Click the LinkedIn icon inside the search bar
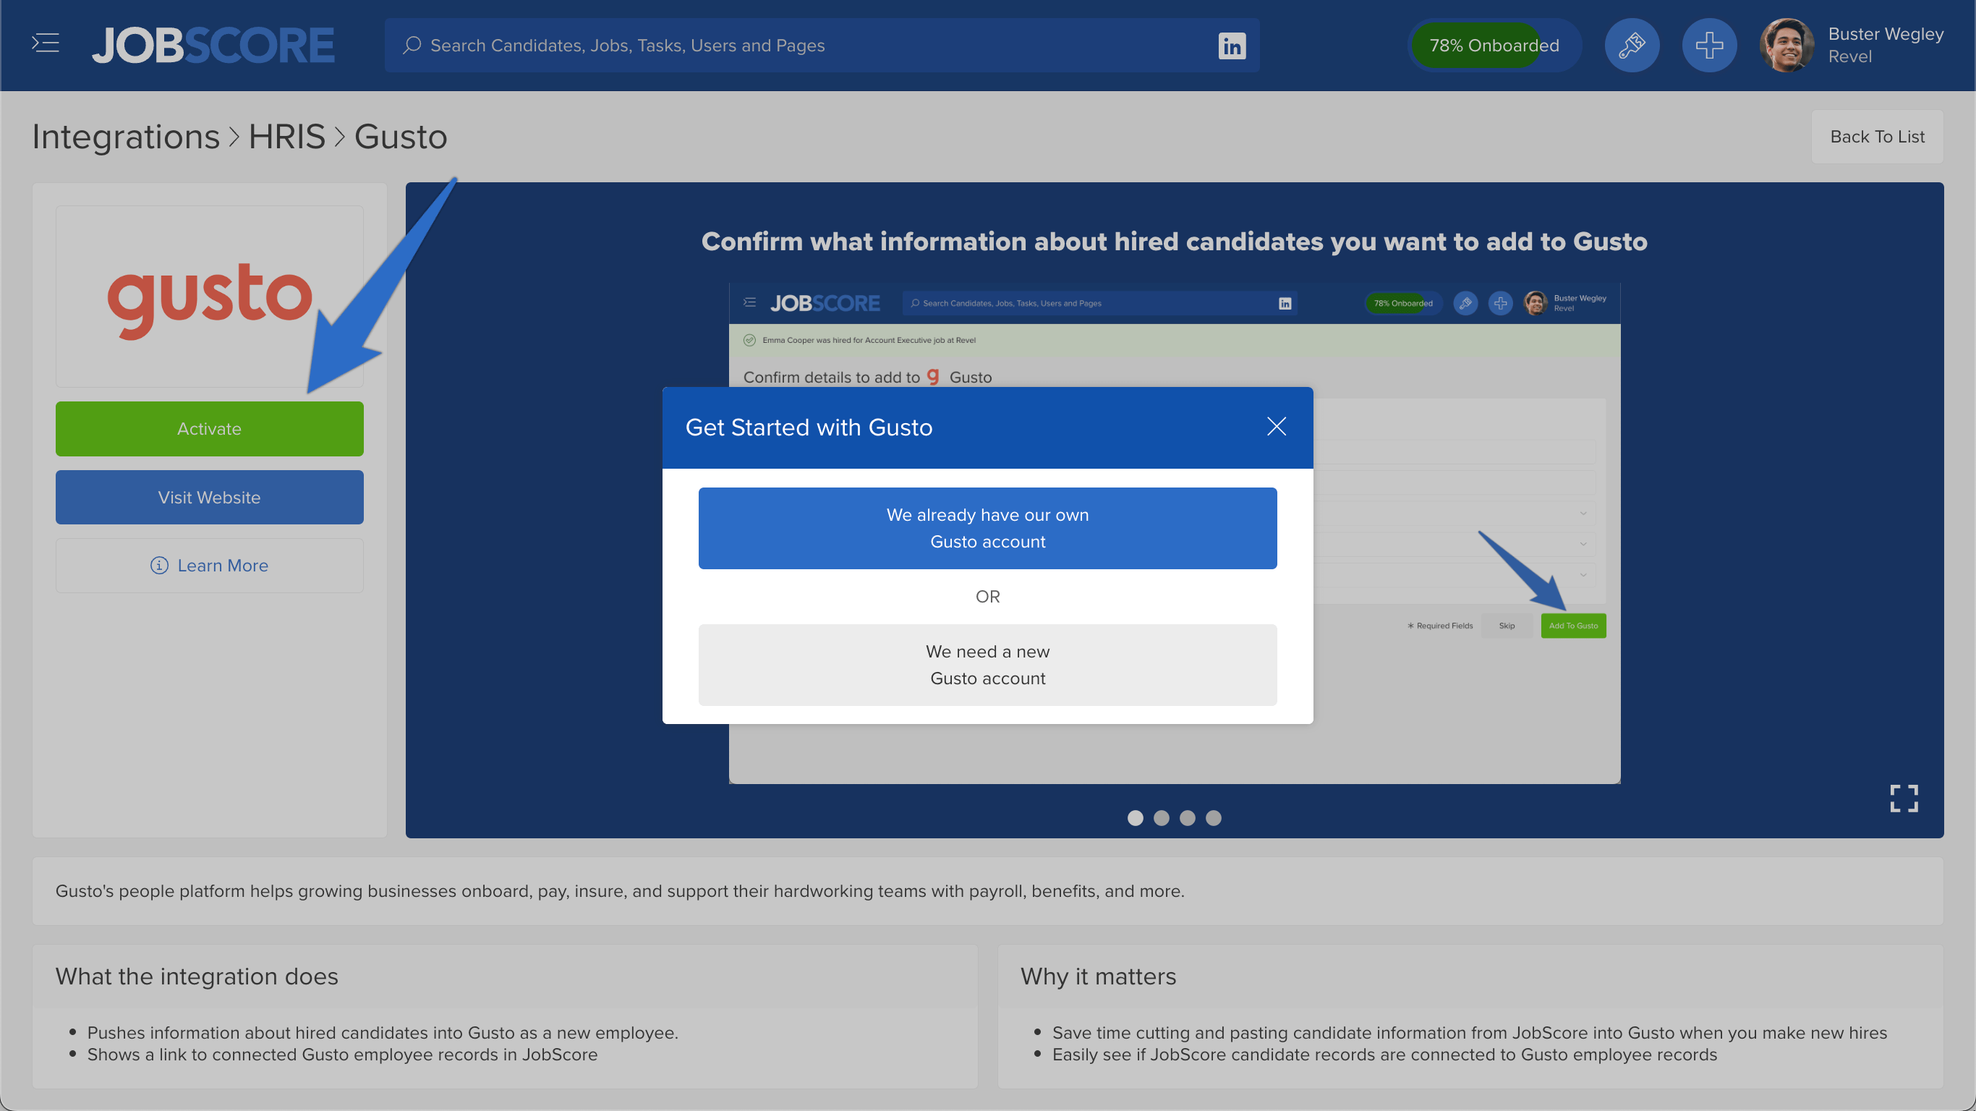The image size is (1976, 1111). tap(1232, 46)
